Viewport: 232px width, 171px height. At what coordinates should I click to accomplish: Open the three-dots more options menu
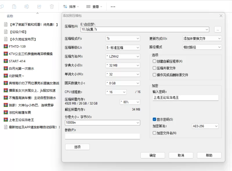click(x=113, y=6)
